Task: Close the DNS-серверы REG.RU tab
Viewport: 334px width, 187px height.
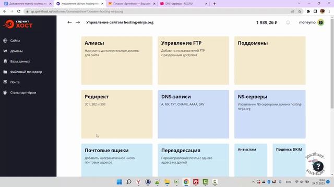Action: [206, 4]
